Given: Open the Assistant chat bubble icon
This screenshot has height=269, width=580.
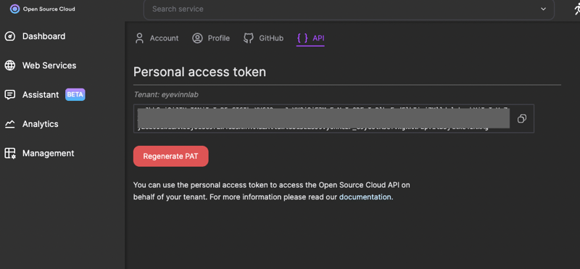Looking at the screenshot, I should [x=10, y=95].
